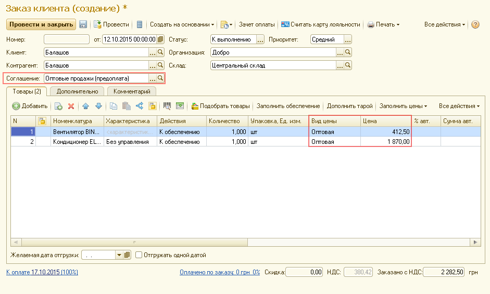Switch to the 'Комментарий' tab
The height and width of the screenshot is (294, 490).
[x=132, y=91]
